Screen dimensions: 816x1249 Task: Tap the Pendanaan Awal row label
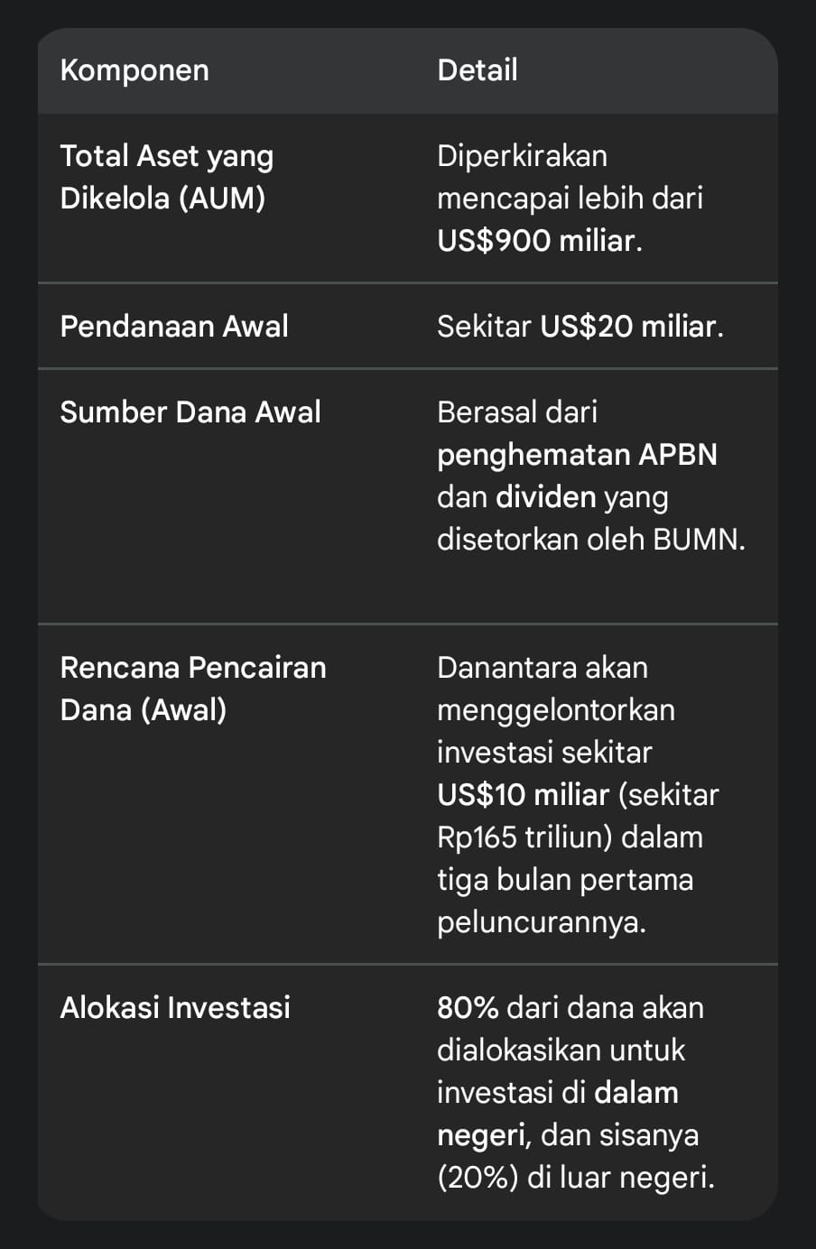[x=174, y=326]
